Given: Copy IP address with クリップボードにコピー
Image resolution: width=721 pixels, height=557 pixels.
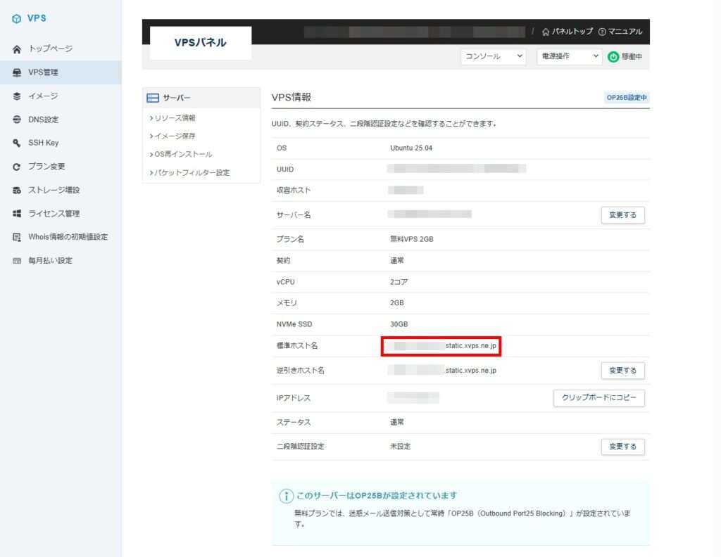Looking at the screenshot, I should pos(598,398).
